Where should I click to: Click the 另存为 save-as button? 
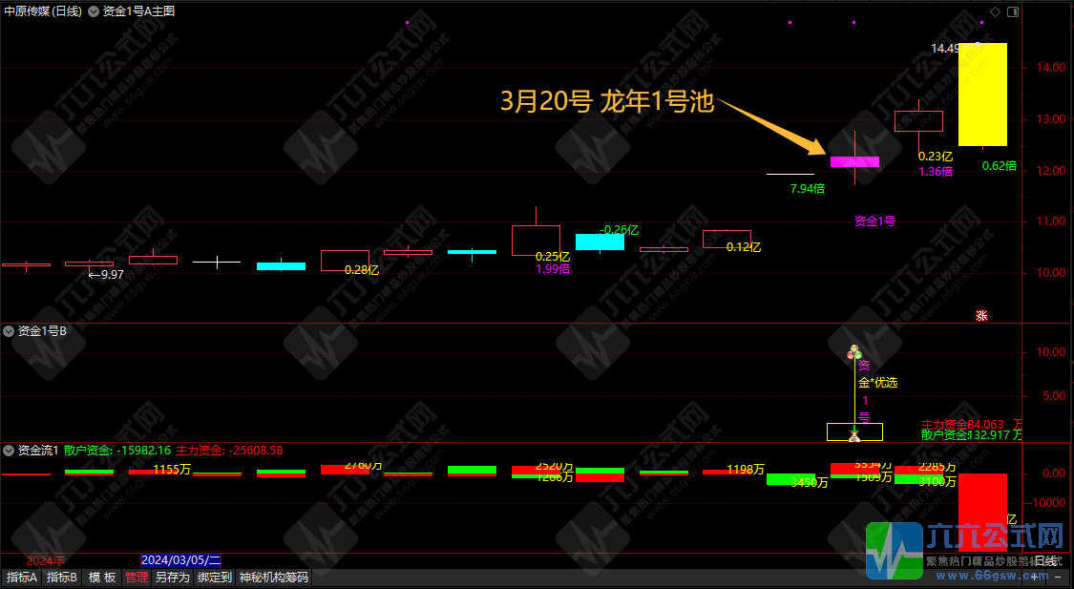pyautogui.click(x=173, y=578)
